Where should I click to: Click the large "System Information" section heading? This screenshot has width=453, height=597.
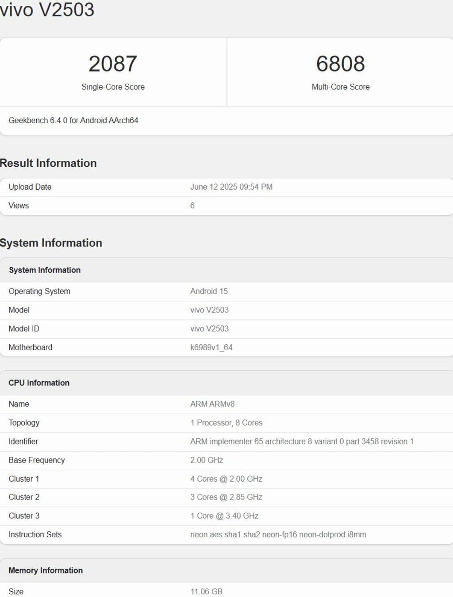[x=51, y=243]
